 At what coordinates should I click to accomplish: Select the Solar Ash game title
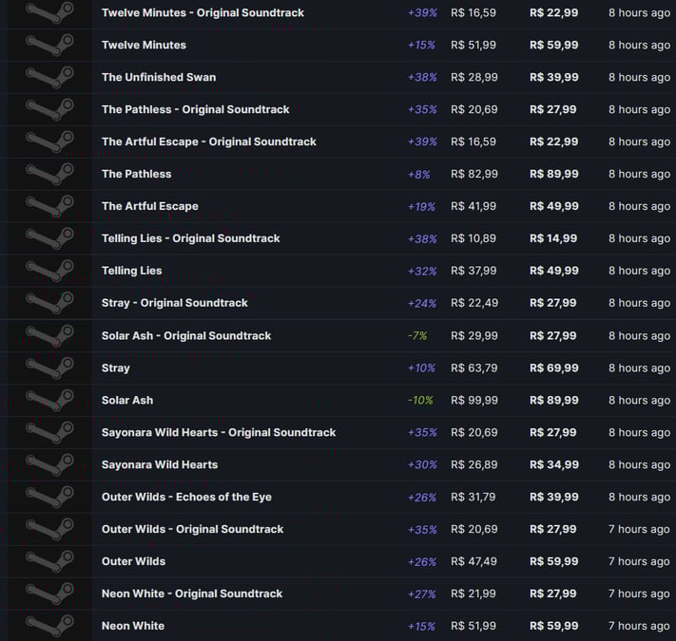pos(127,401)
